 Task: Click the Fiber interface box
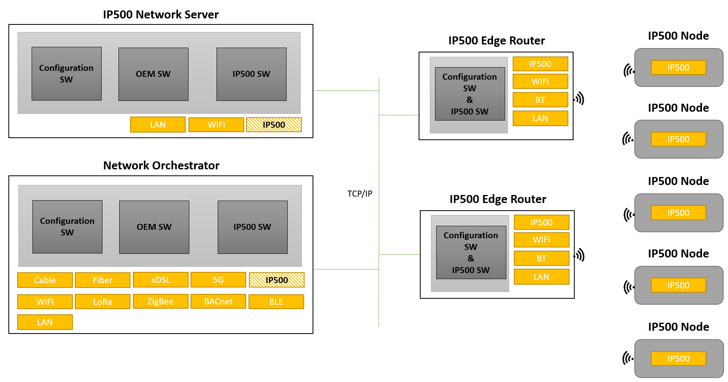(102, 280)
